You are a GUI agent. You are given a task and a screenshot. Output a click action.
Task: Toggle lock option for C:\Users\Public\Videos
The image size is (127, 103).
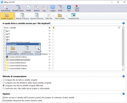53,68
